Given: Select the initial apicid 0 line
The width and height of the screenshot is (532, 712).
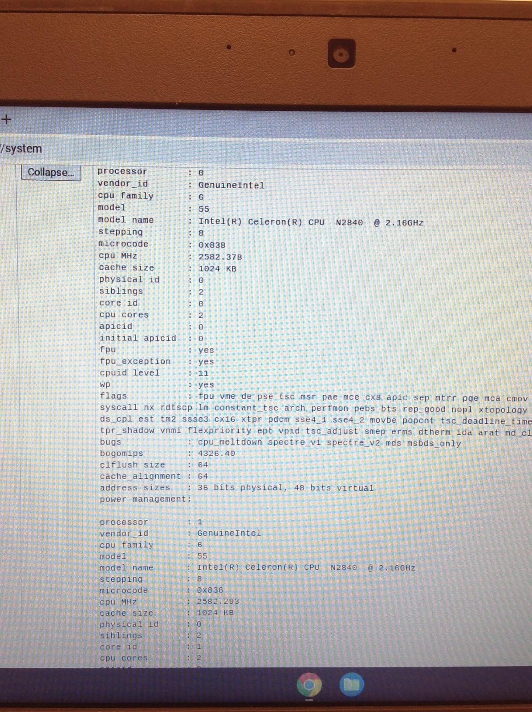Looking at the screenshot, I should (151, 338).
